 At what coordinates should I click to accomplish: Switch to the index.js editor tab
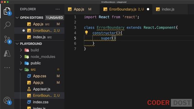point(170,9)
